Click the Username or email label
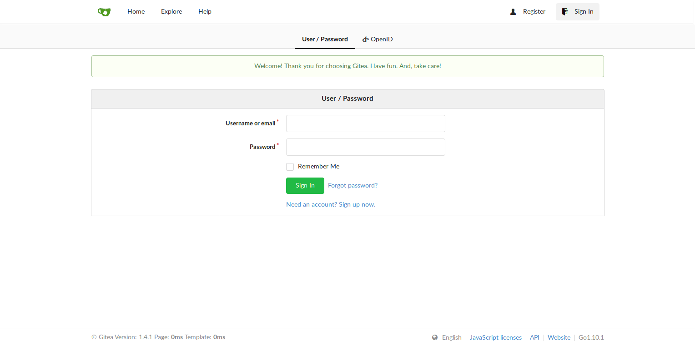 pos(250,124)
